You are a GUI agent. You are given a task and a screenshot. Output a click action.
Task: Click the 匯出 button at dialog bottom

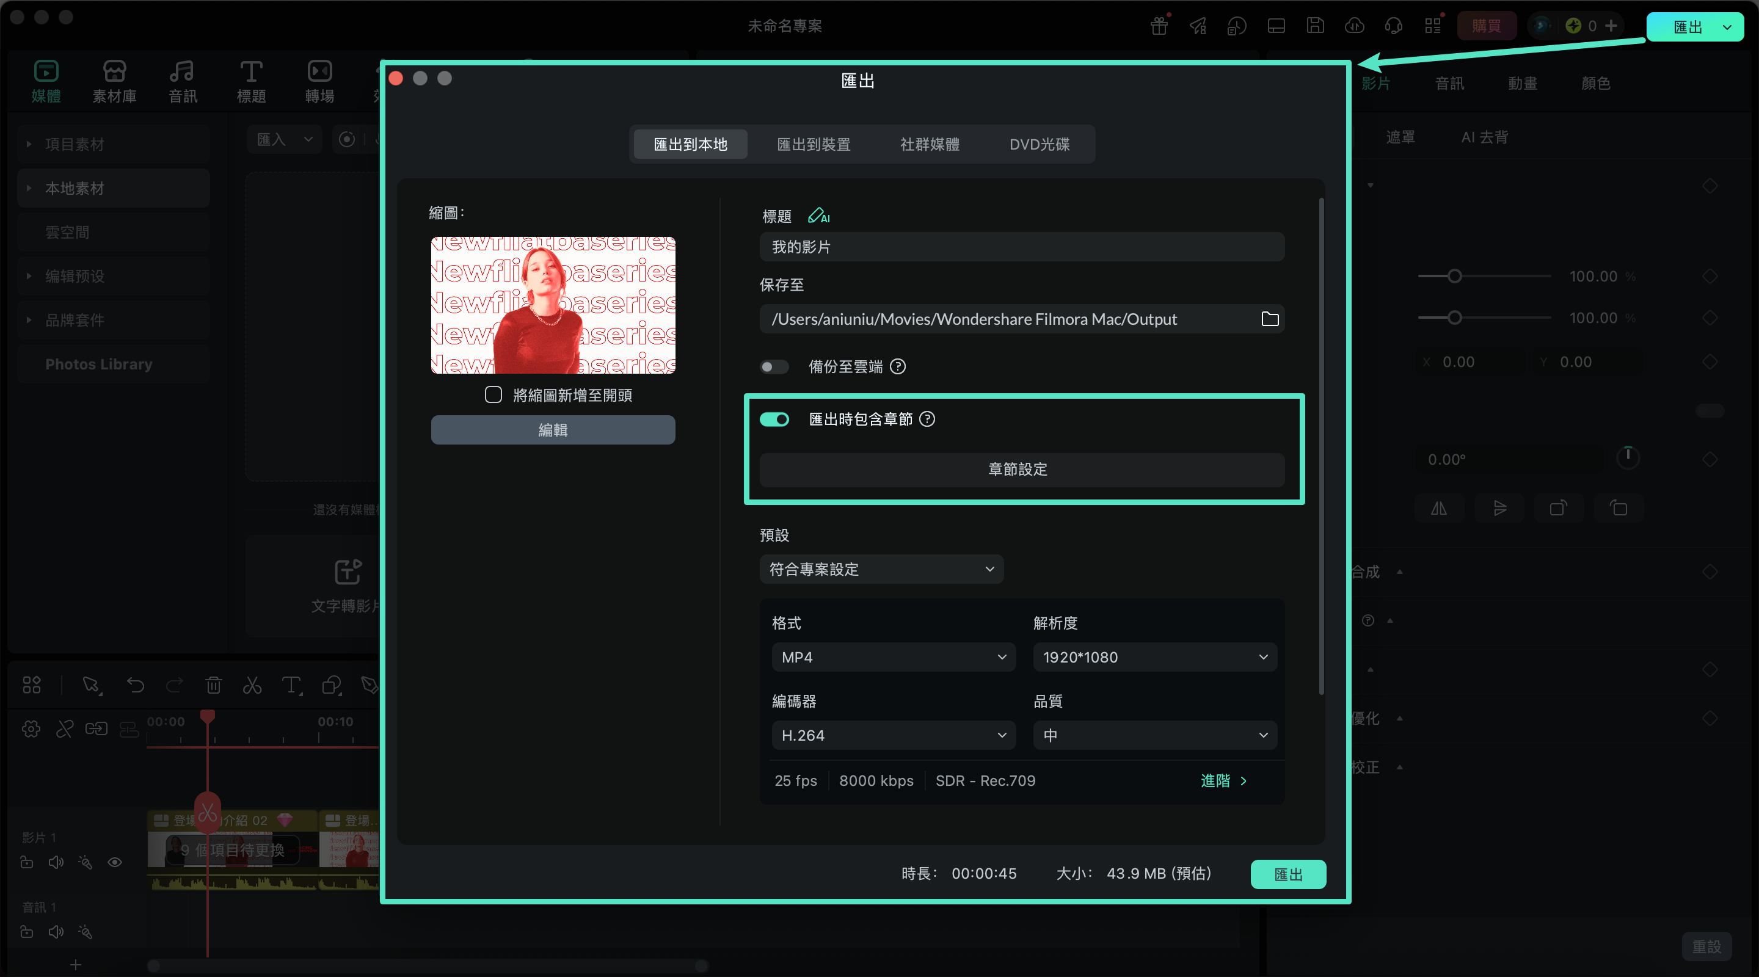[x=1289, y=874]
